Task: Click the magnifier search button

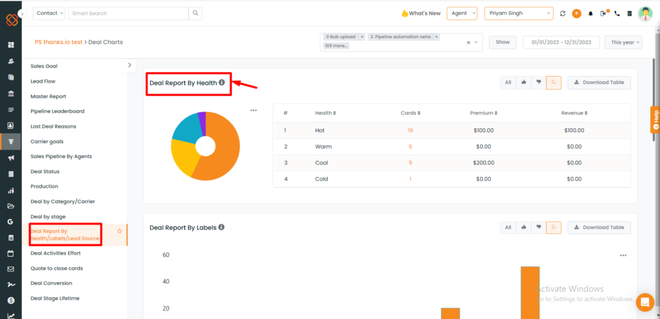Action: click(195, 13)
